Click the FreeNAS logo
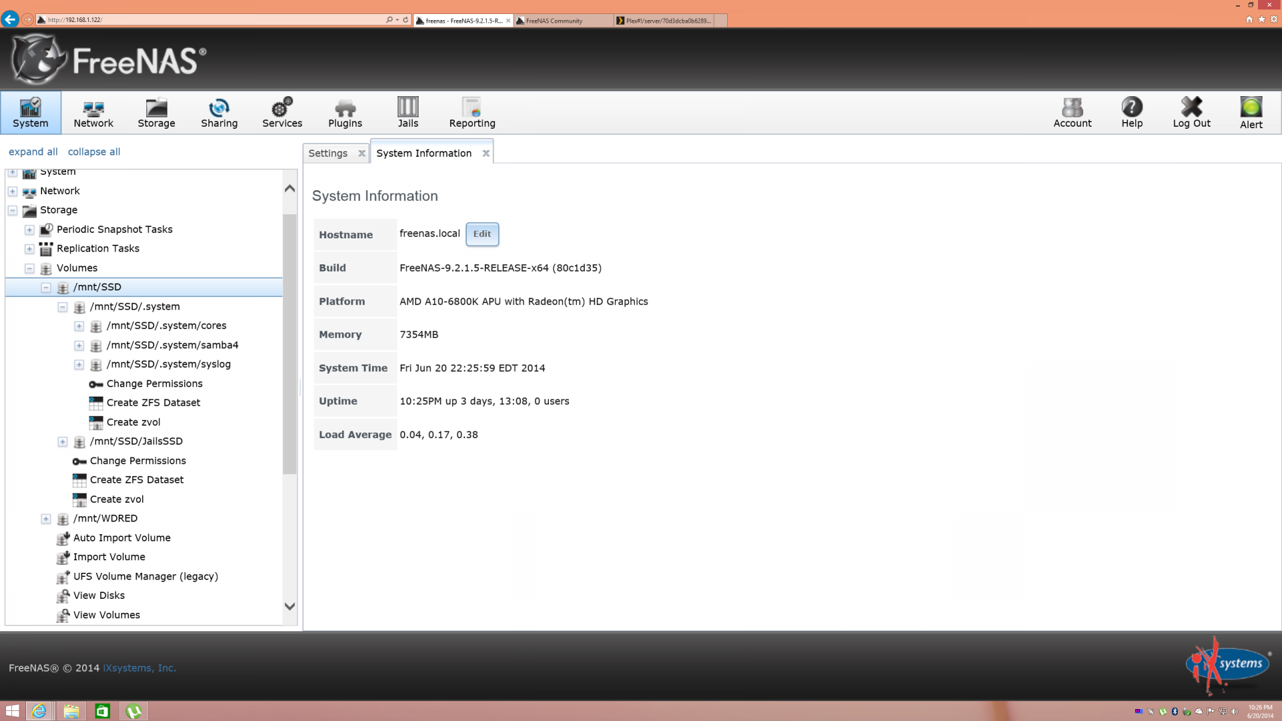The image size is (1282, 721). coord(109,60)
